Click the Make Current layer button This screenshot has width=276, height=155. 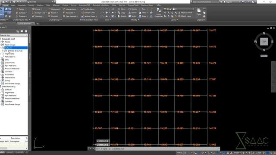click(185, 13)
